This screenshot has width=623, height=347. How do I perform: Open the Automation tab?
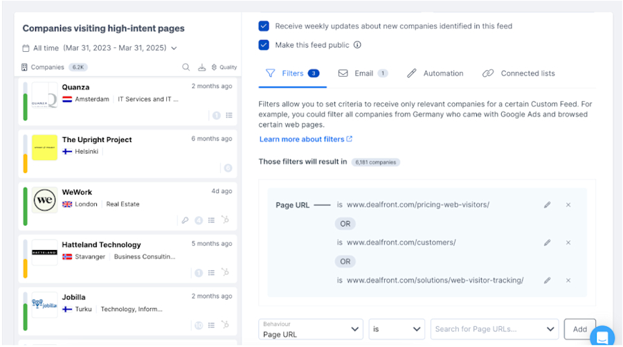(x=435, y=73)
